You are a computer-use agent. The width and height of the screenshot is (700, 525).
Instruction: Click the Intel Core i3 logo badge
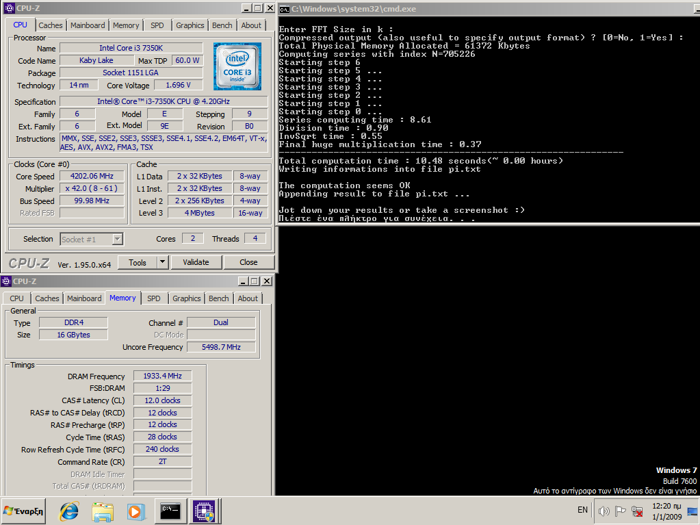pyautogui.click(x=237, y=66)
